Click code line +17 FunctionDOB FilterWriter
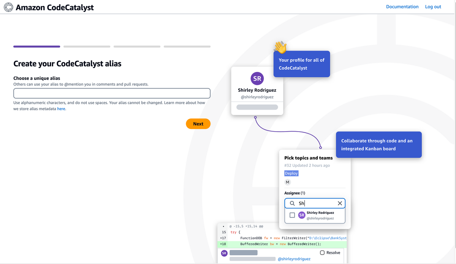 [x=282, y=238]
